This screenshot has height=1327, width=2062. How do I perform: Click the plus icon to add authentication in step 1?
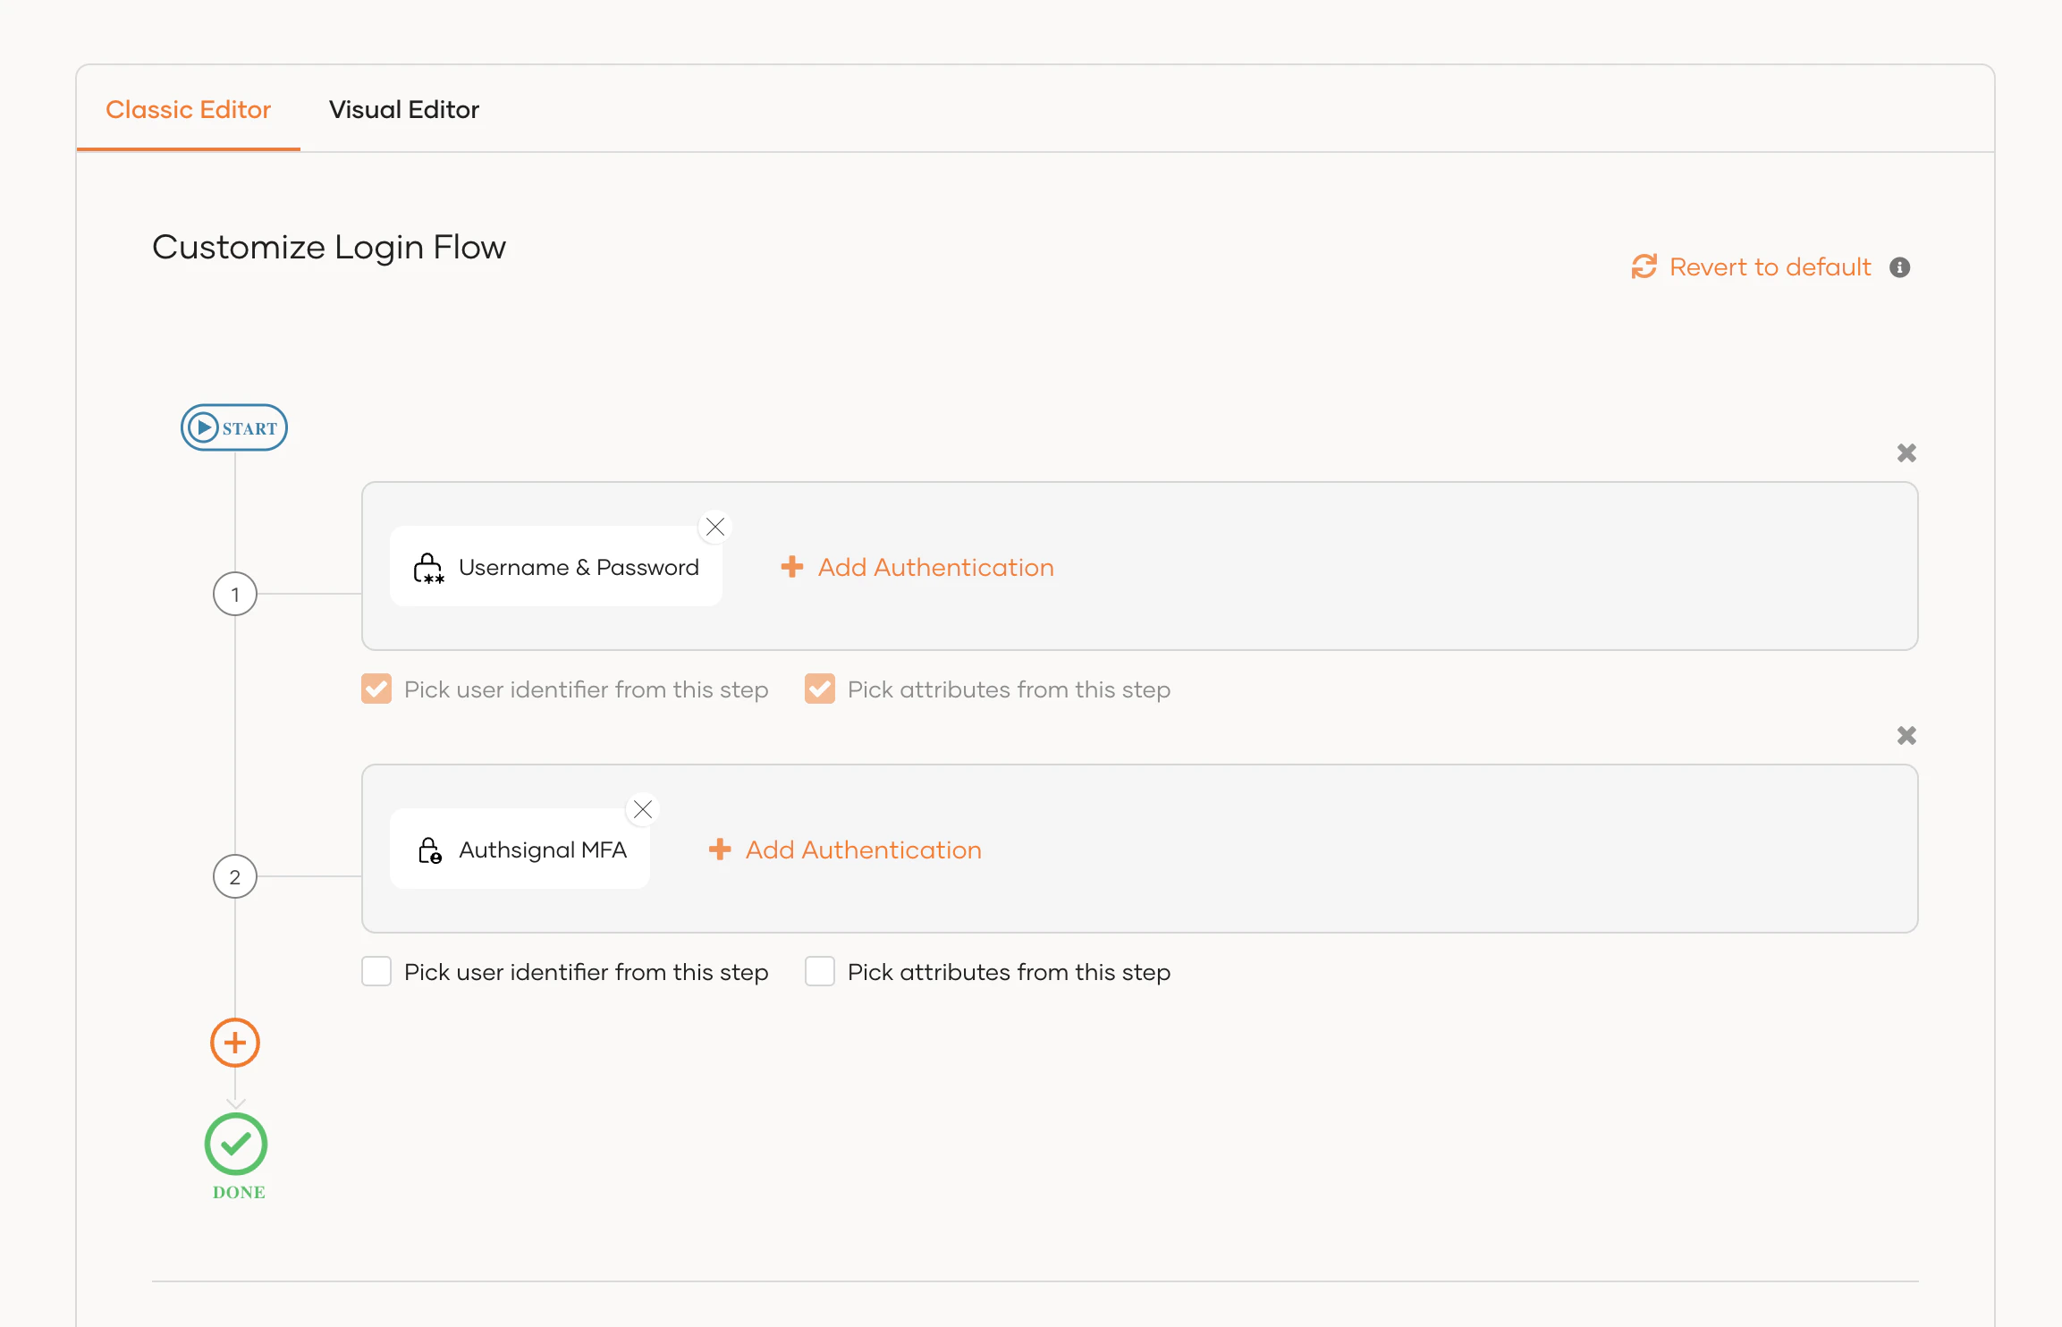click(x=792, y=567)
